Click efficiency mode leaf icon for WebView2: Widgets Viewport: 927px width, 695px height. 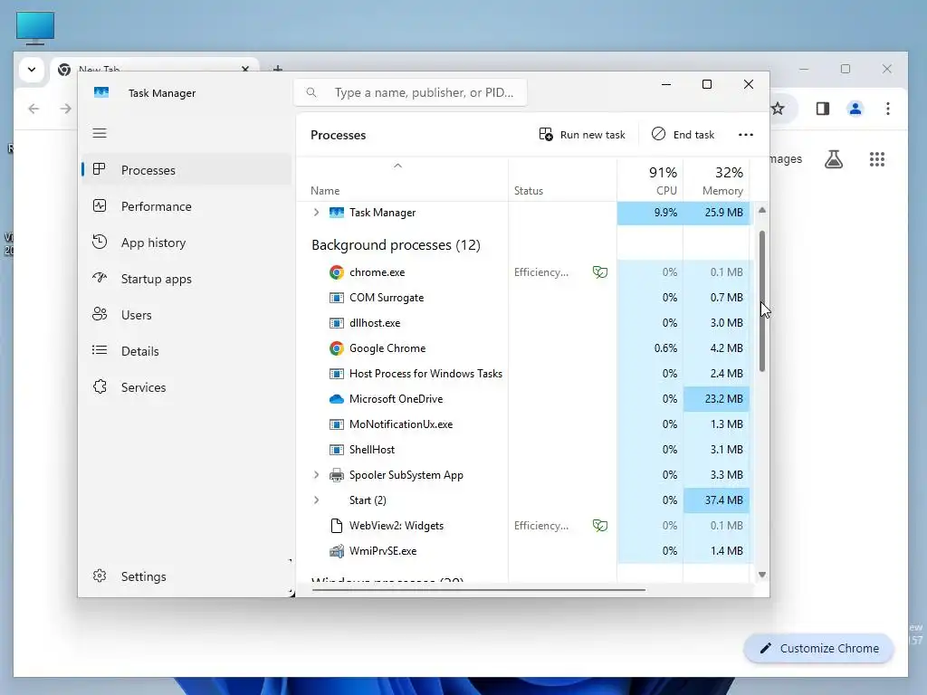tap(600, 526)
